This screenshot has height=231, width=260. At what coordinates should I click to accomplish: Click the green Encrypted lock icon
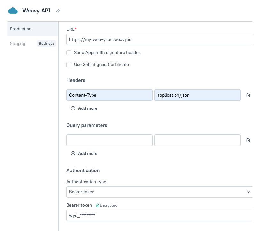98,205
